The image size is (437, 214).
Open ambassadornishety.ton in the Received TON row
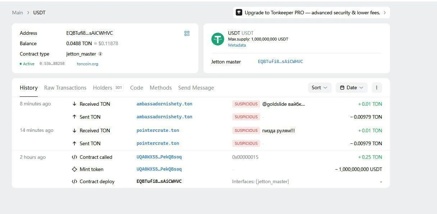pyautogui.click(x=164, y=104)
